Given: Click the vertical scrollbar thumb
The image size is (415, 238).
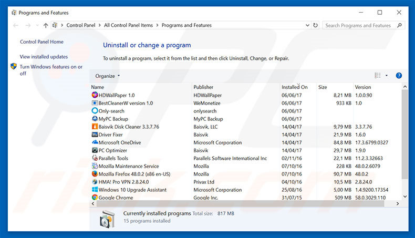Looking at the screenshot, I should point(404,133).
